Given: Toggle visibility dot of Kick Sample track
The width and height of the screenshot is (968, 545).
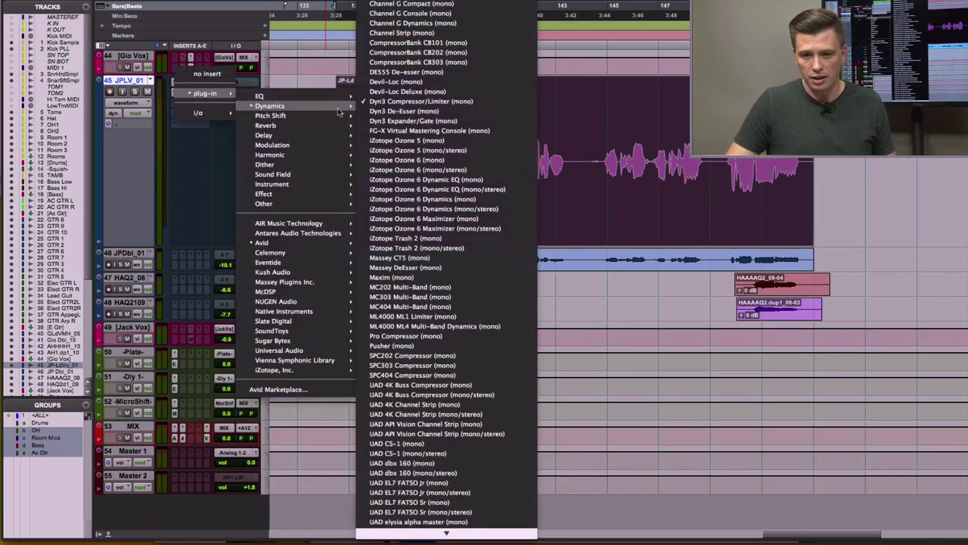Looking at the screenshot, I should click(x=11, y=42).
